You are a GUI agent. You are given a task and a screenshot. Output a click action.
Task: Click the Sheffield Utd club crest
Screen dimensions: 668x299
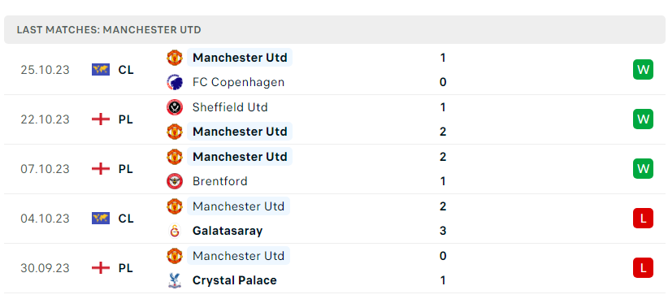174,107
